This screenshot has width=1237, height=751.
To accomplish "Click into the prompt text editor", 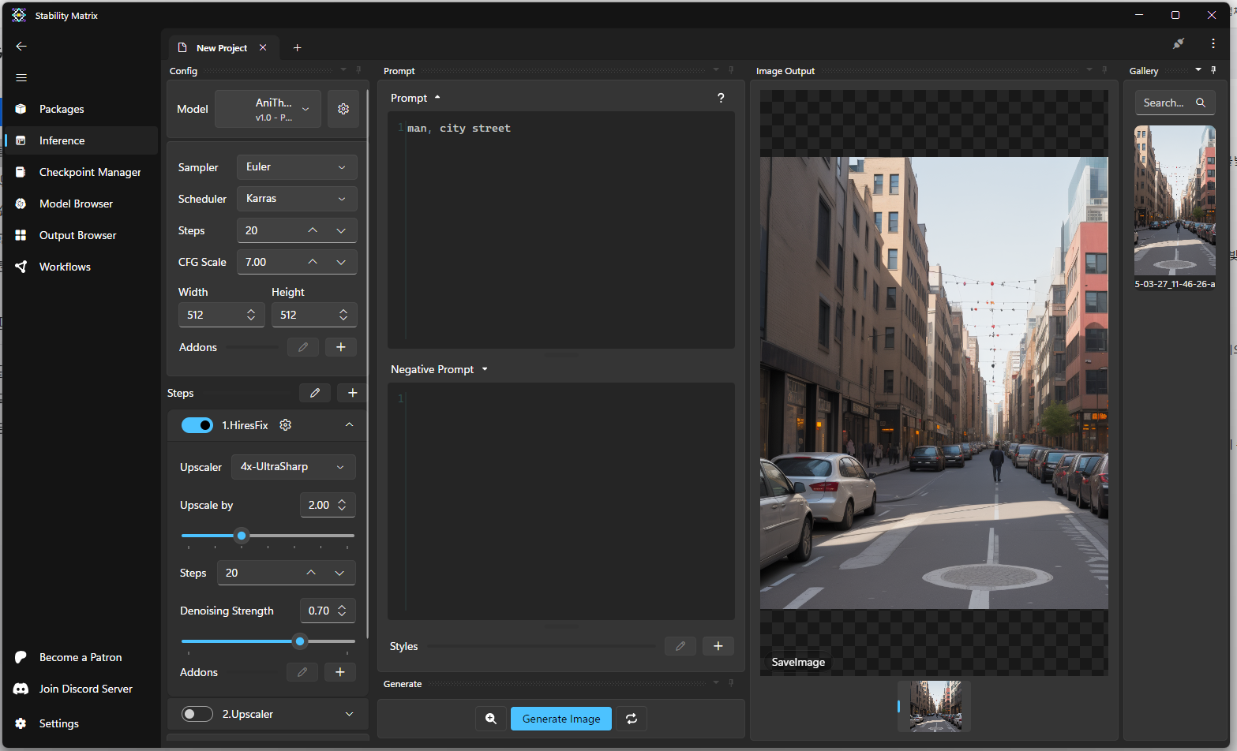I will (561, 230).
